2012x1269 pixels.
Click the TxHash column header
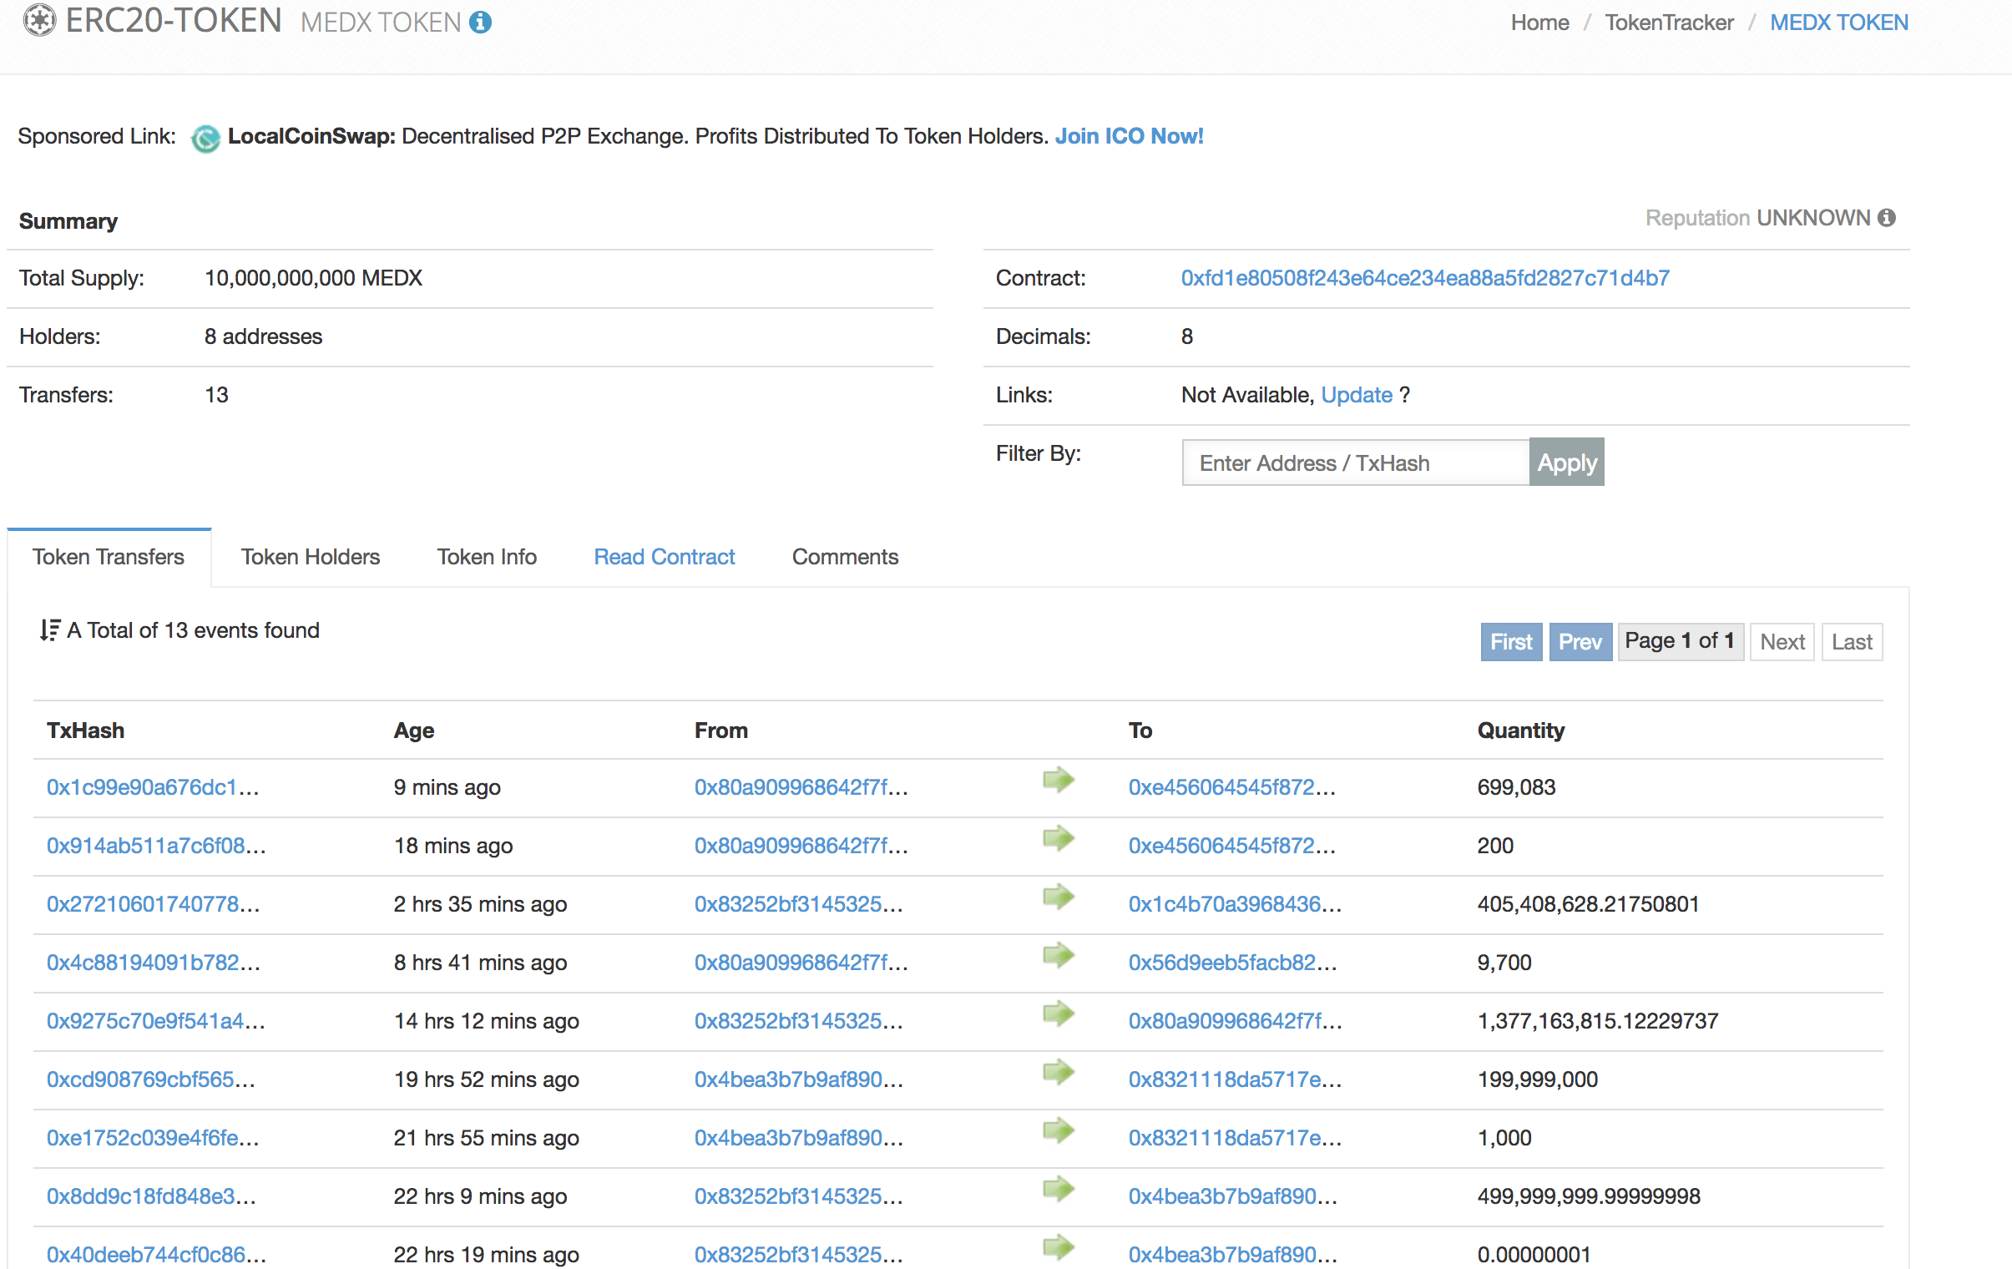click(85, 731)
